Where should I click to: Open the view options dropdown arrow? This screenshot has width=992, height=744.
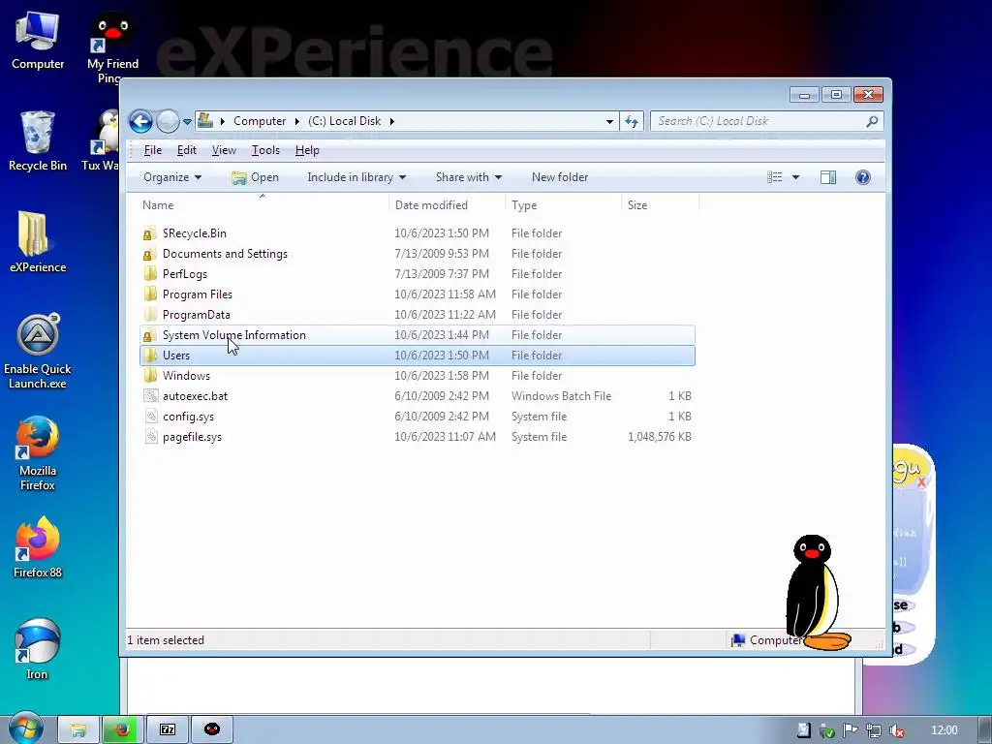[796, 177]
